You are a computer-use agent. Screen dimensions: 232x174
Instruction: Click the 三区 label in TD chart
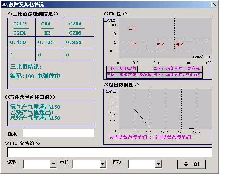point(160,45)
